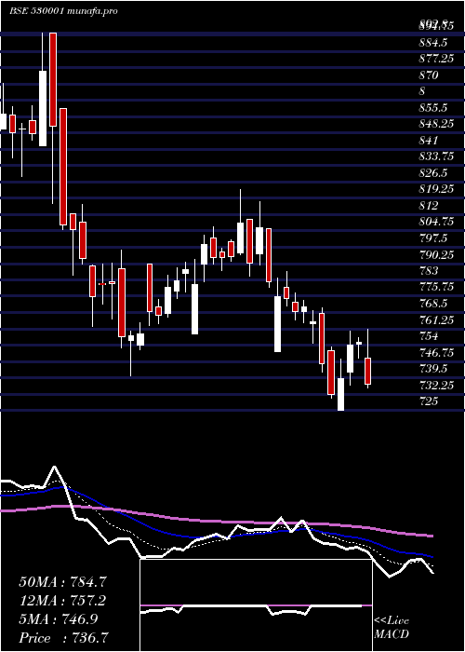Viewport: 465px width, 652px height.
Task: Select the 775.75 price label
Action: pyautogui.click(x=436, y=287)
